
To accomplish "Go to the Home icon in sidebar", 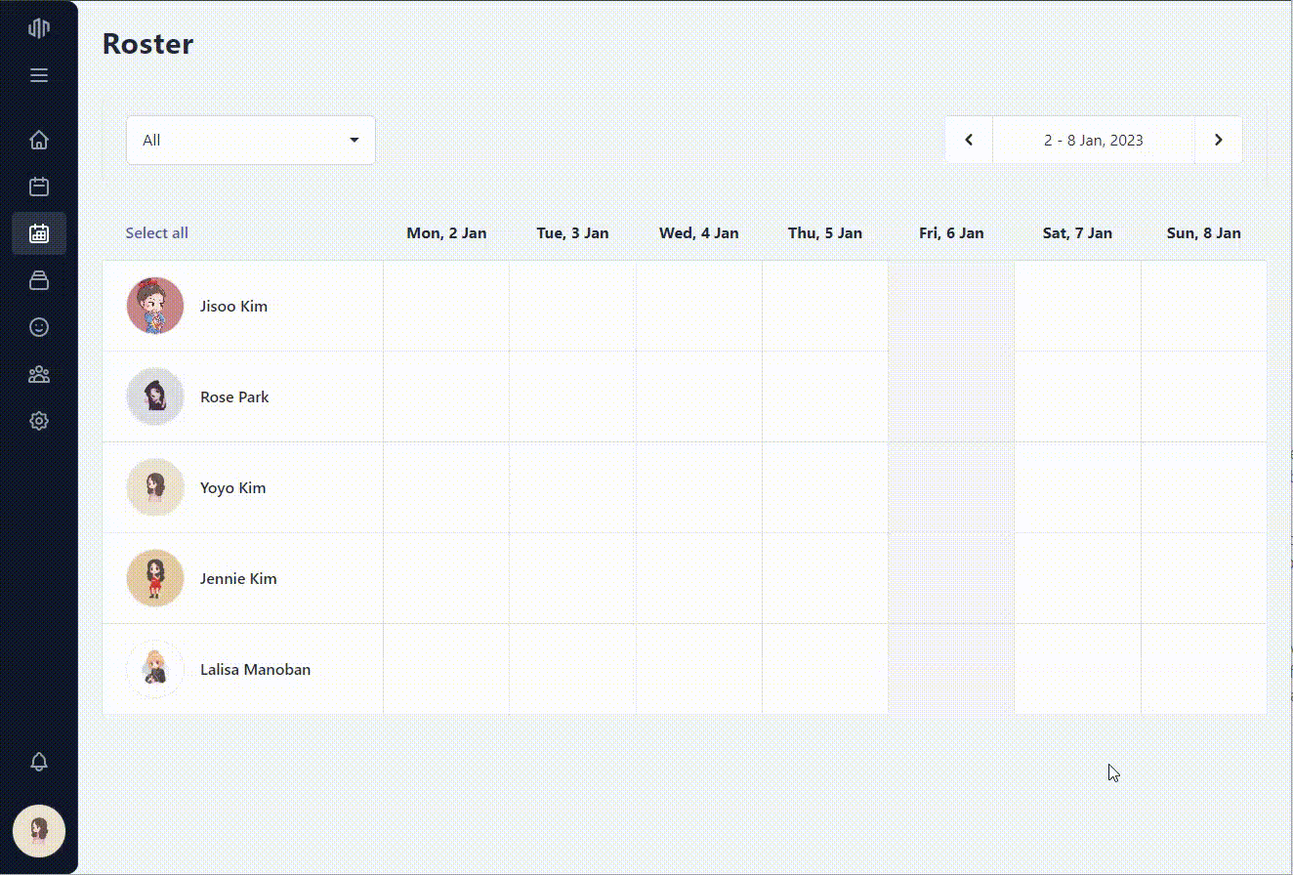I will click(x=39, y=140).
